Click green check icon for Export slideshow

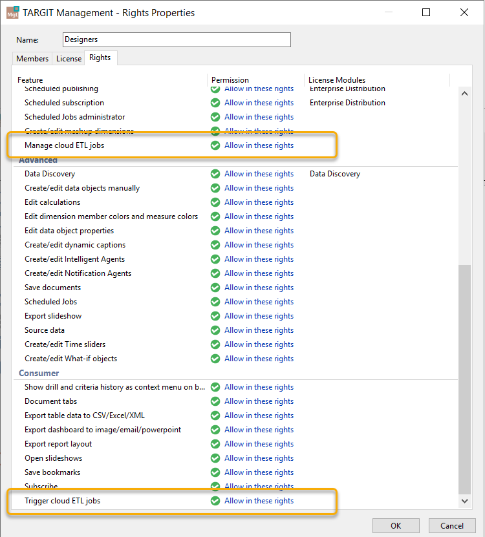[215, 316]
